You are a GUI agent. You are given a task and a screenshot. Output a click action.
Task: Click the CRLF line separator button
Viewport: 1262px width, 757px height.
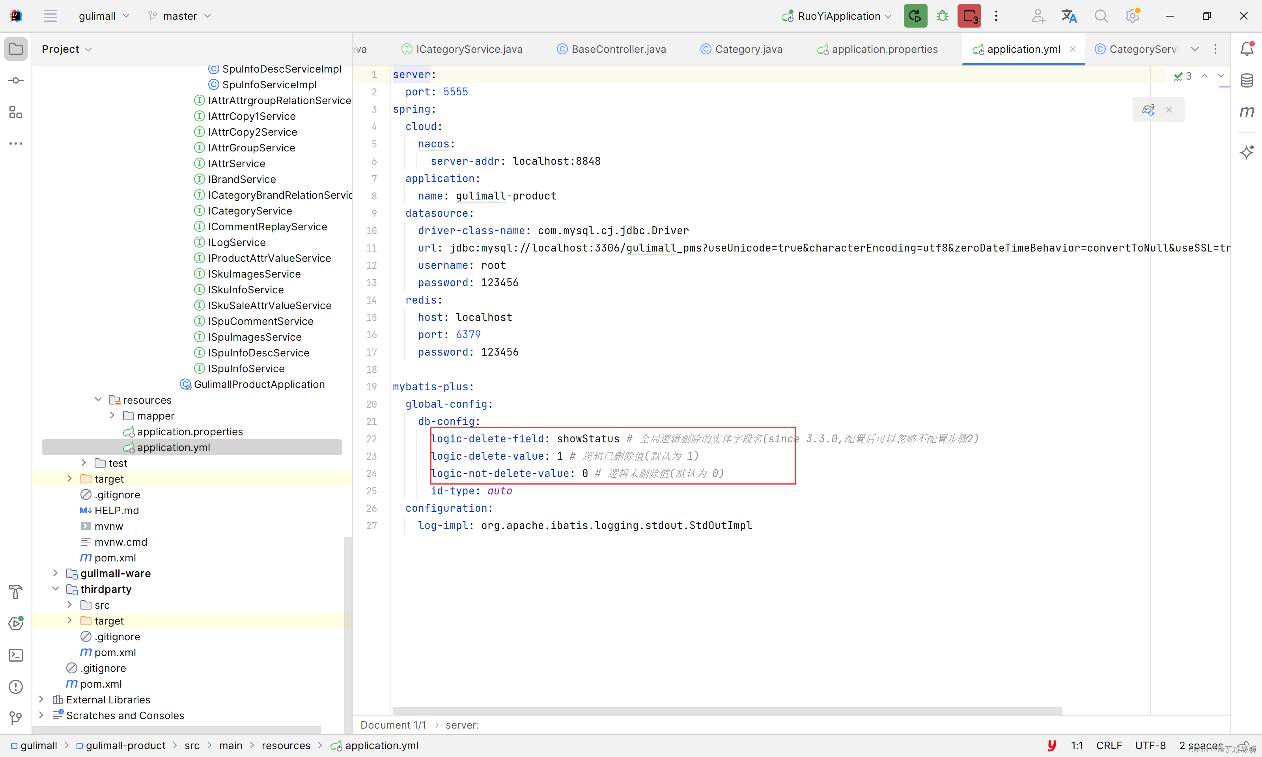(1109, 745)
